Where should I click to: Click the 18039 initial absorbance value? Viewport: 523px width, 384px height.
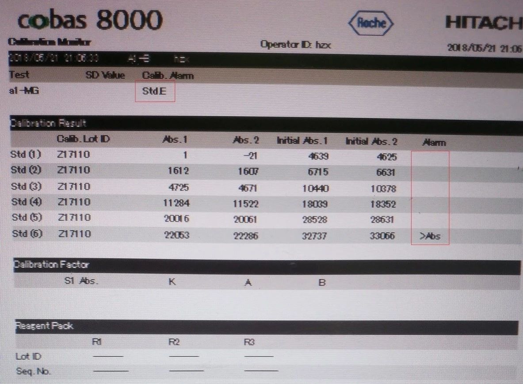click(x=314, y=204)
